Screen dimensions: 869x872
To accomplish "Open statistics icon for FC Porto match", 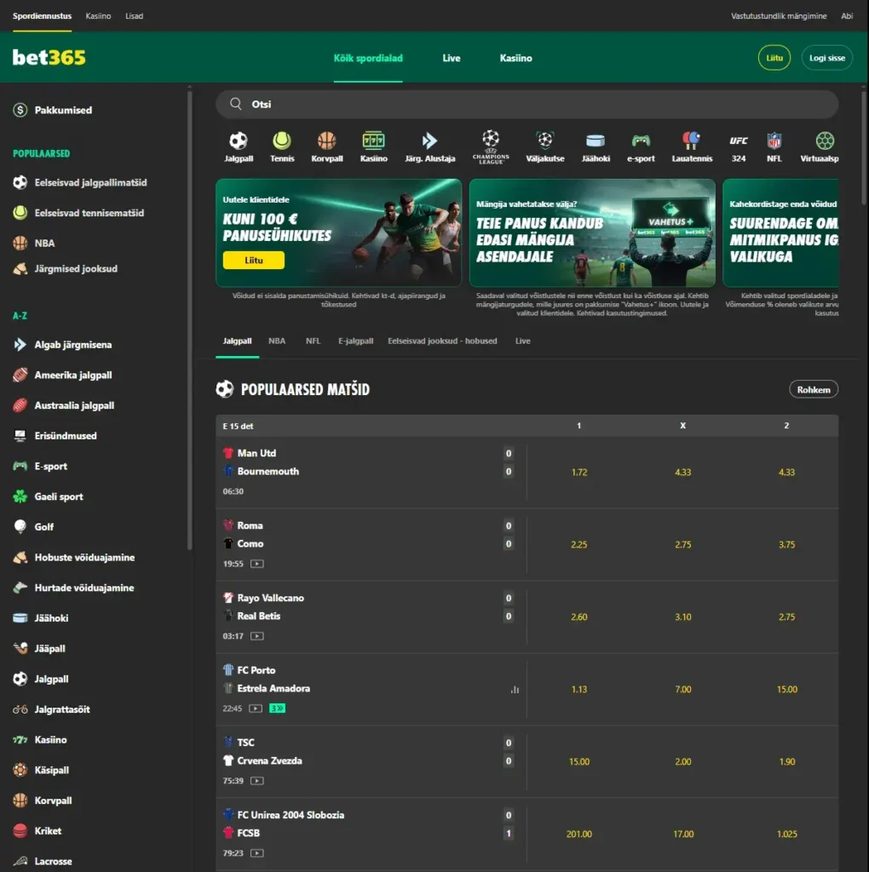I will 515,690.
